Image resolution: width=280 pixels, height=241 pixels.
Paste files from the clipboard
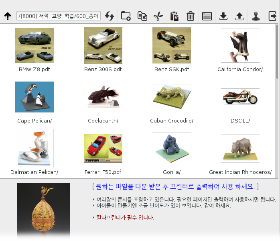[x=174, y=16]
